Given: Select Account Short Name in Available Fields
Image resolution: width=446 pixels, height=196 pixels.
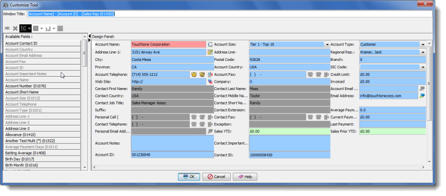Looking at the screenshot, I should pos(43,92).
